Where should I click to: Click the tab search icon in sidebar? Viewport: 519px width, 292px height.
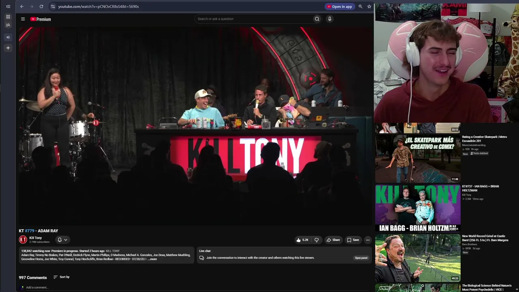click(x=8, y=25)
